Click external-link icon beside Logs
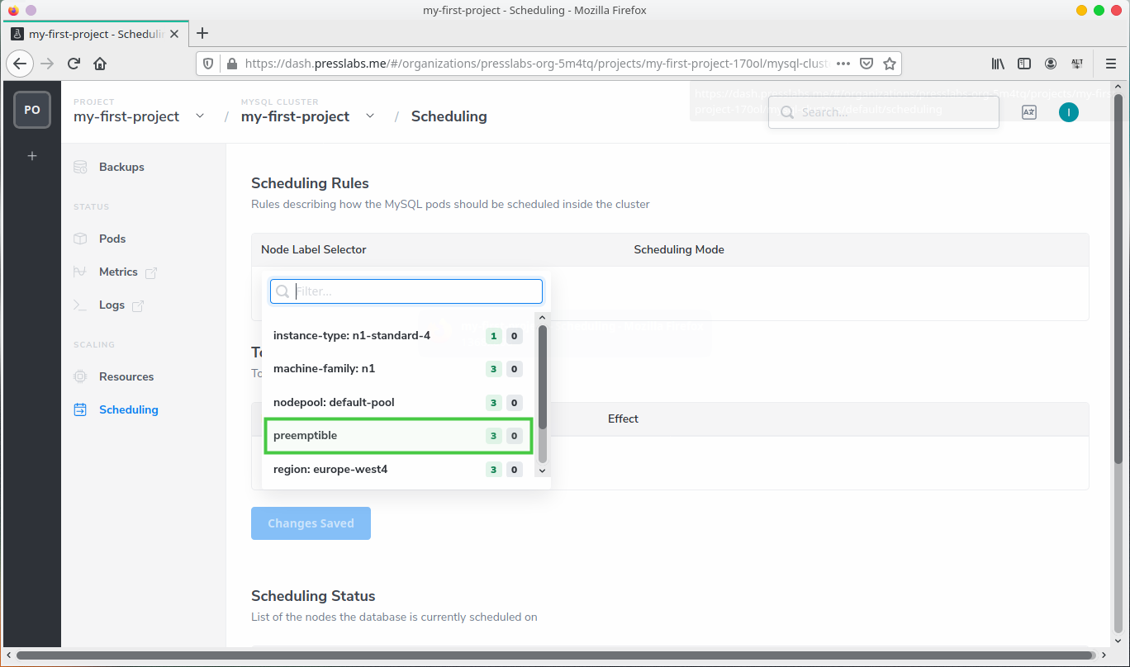This screenshot has height=667, width=1130. pyautogui.click(x=138, y=305)
